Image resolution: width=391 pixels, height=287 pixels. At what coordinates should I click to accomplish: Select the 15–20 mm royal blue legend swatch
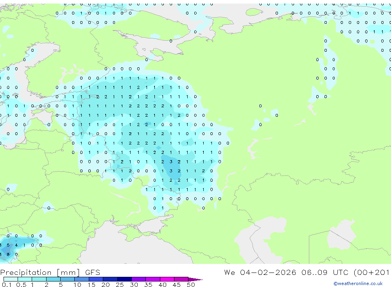pos(96,279)
